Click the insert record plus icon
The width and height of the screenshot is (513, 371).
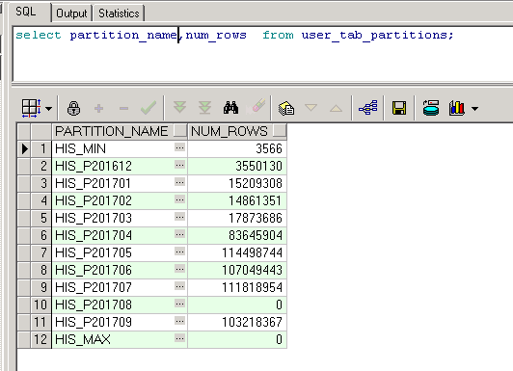pyautogui.click(x=98, y=108)
